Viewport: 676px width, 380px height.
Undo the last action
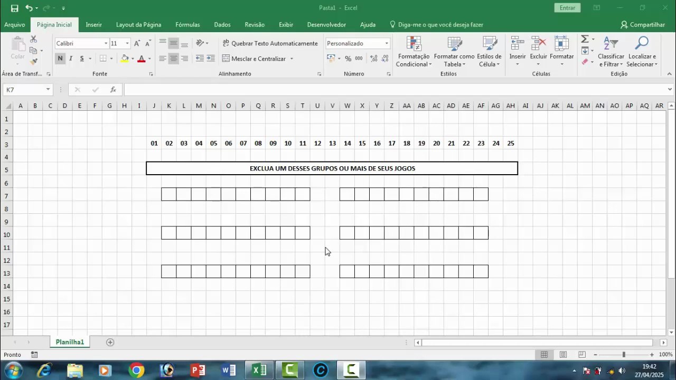point(29,8)
